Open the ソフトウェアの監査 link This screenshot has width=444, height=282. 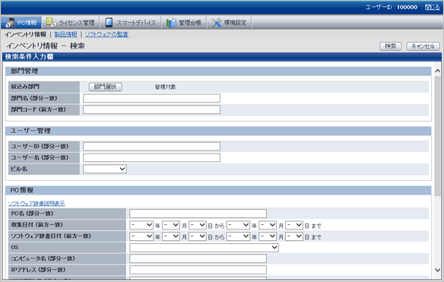(x=106, y=34)
